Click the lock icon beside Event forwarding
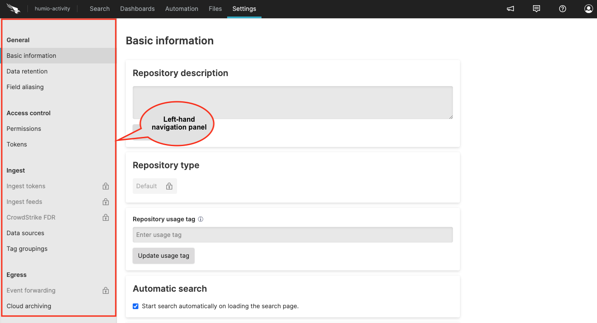Image resolution: width=597 pixels, height=323 pixels. [x=105, y=290]
